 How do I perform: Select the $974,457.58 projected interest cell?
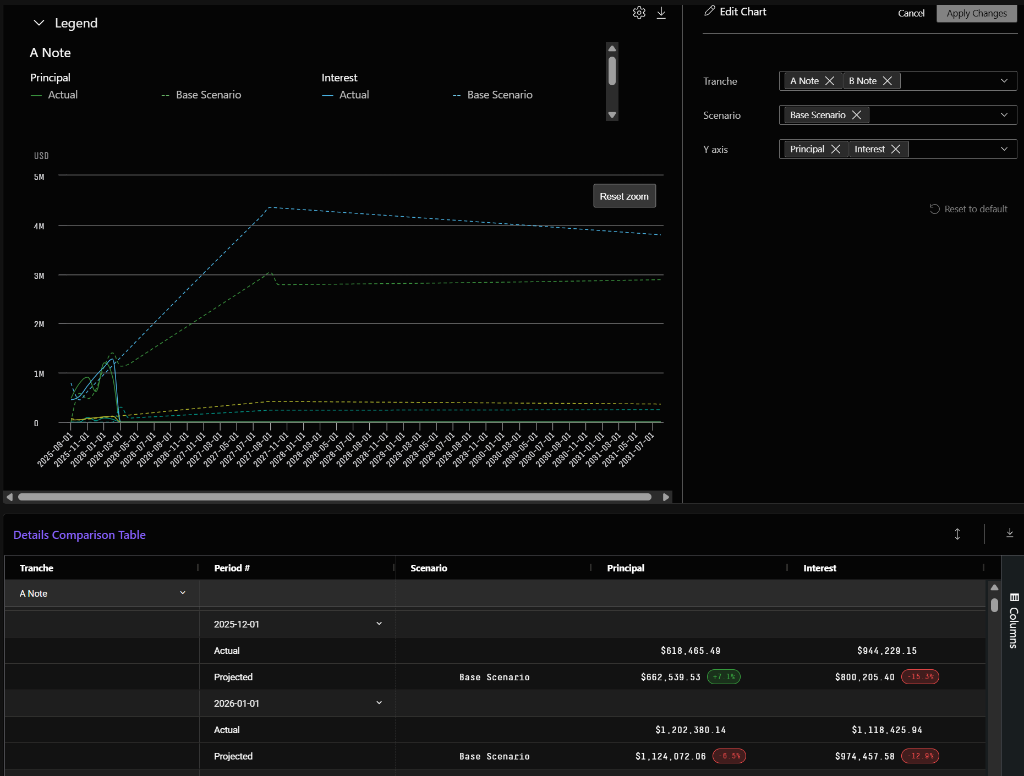coord(865,756)
